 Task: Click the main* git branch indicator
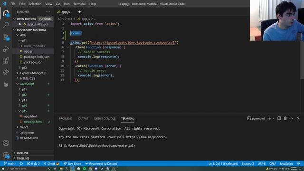click(x=9, y=163)
